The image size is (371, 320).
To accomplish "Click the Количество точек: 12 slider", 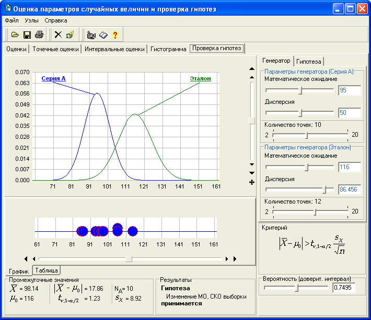I will [x=310, y=212].
